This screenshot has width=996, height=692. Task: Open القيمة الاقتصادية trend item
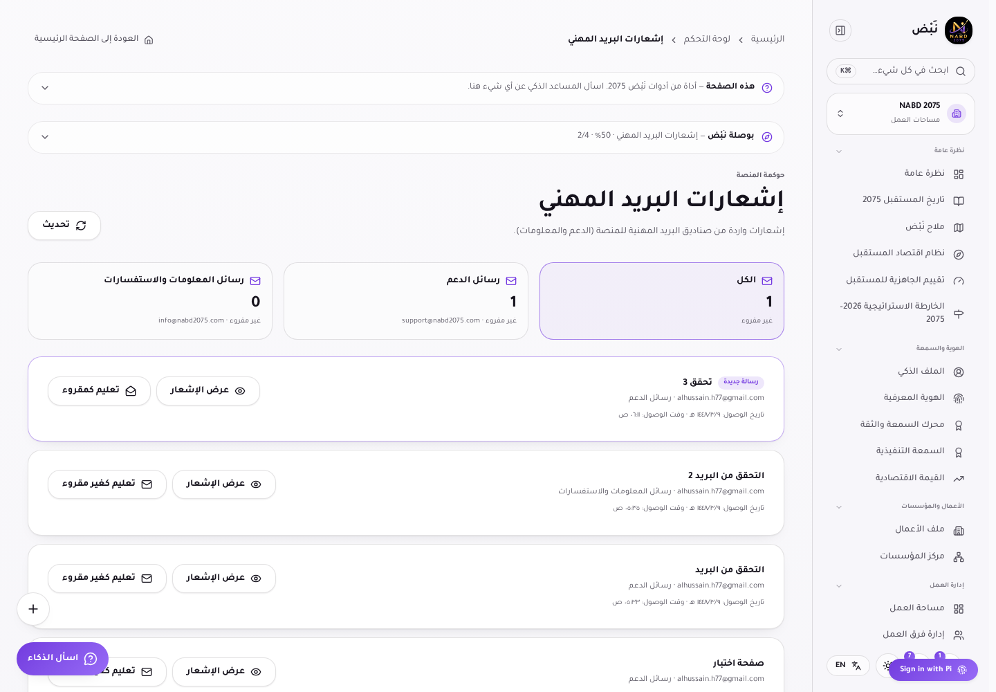click(x=901, y=478)
